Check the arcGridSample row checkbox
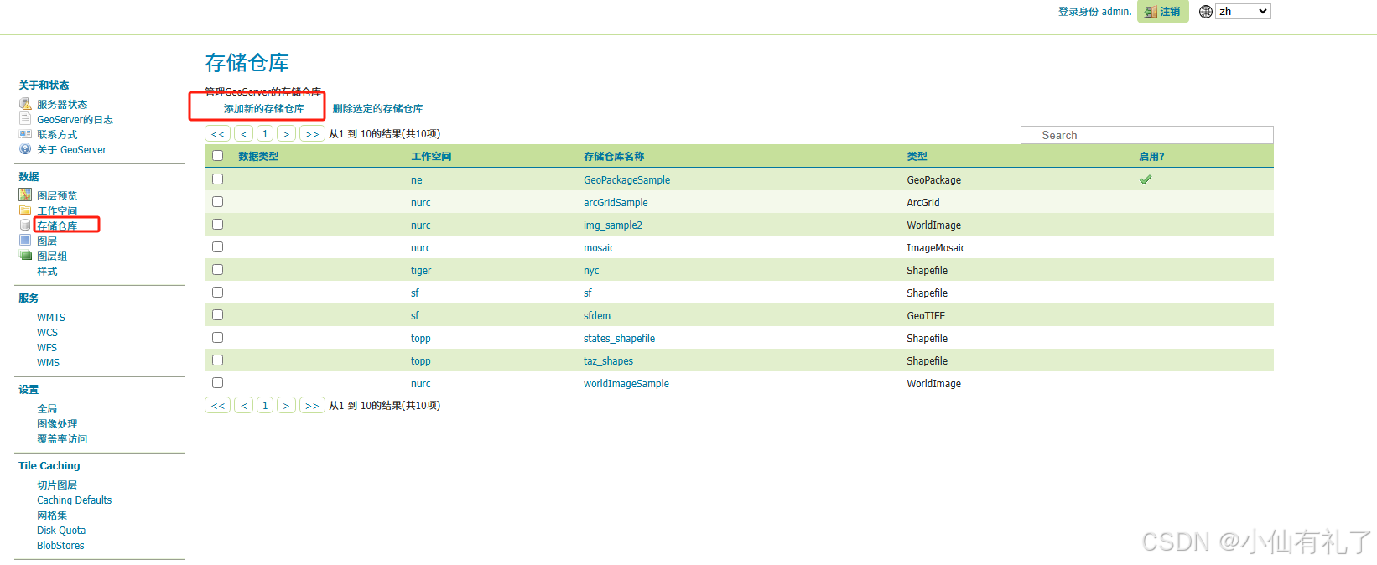The width and height of the screenshot is (1377, 565). (x=218, y=202)
